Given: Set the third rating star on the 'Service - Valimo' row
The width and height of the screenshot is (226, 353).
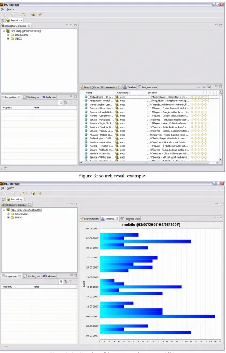Looking at the screenshot, I should point(199,131).
